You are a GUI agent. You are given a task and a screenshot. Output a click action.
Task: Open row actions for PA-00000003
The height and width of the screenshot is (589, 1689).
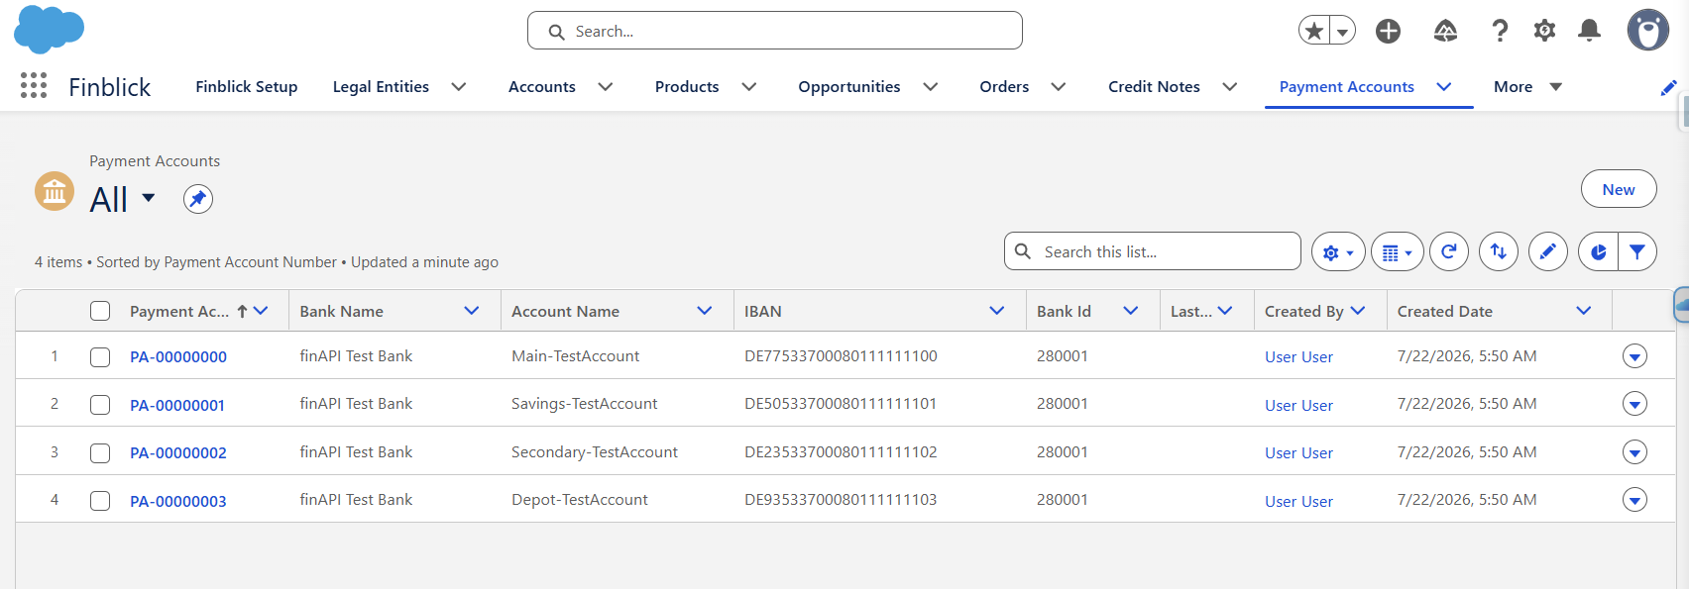pyautogui.click(x=1635, y=500)
